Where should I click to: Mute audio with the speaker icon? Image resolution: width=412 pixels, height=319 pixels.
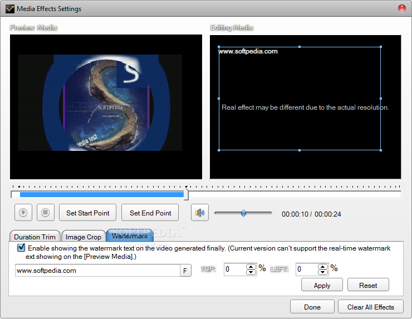pos(200,213)
